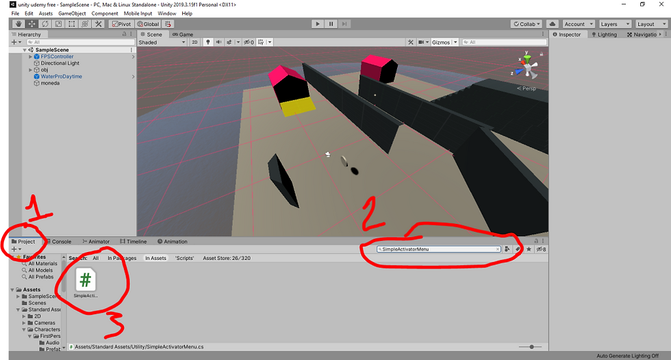Image resolution: width=671 pixels, height=360 pixels.
Task: Open the Window menu
Action: 167,13
